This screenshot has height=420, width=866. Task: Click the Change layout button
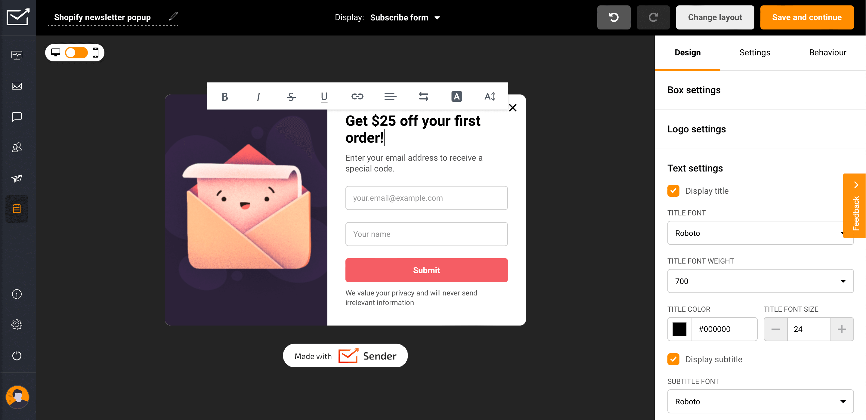tap(715, 17)
